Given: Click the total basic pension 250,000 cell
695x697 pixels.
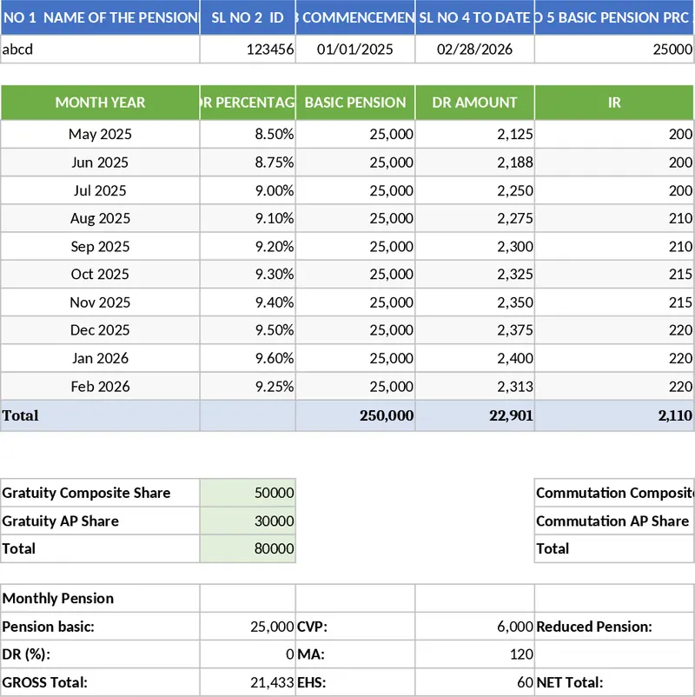Looking at the screenshot, I should coord(355,416).
